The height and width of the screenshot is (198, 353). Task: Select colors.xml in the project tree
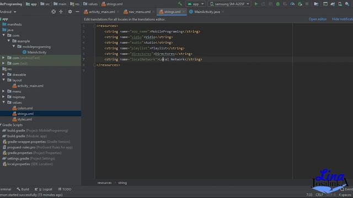[x=23, y=108]
